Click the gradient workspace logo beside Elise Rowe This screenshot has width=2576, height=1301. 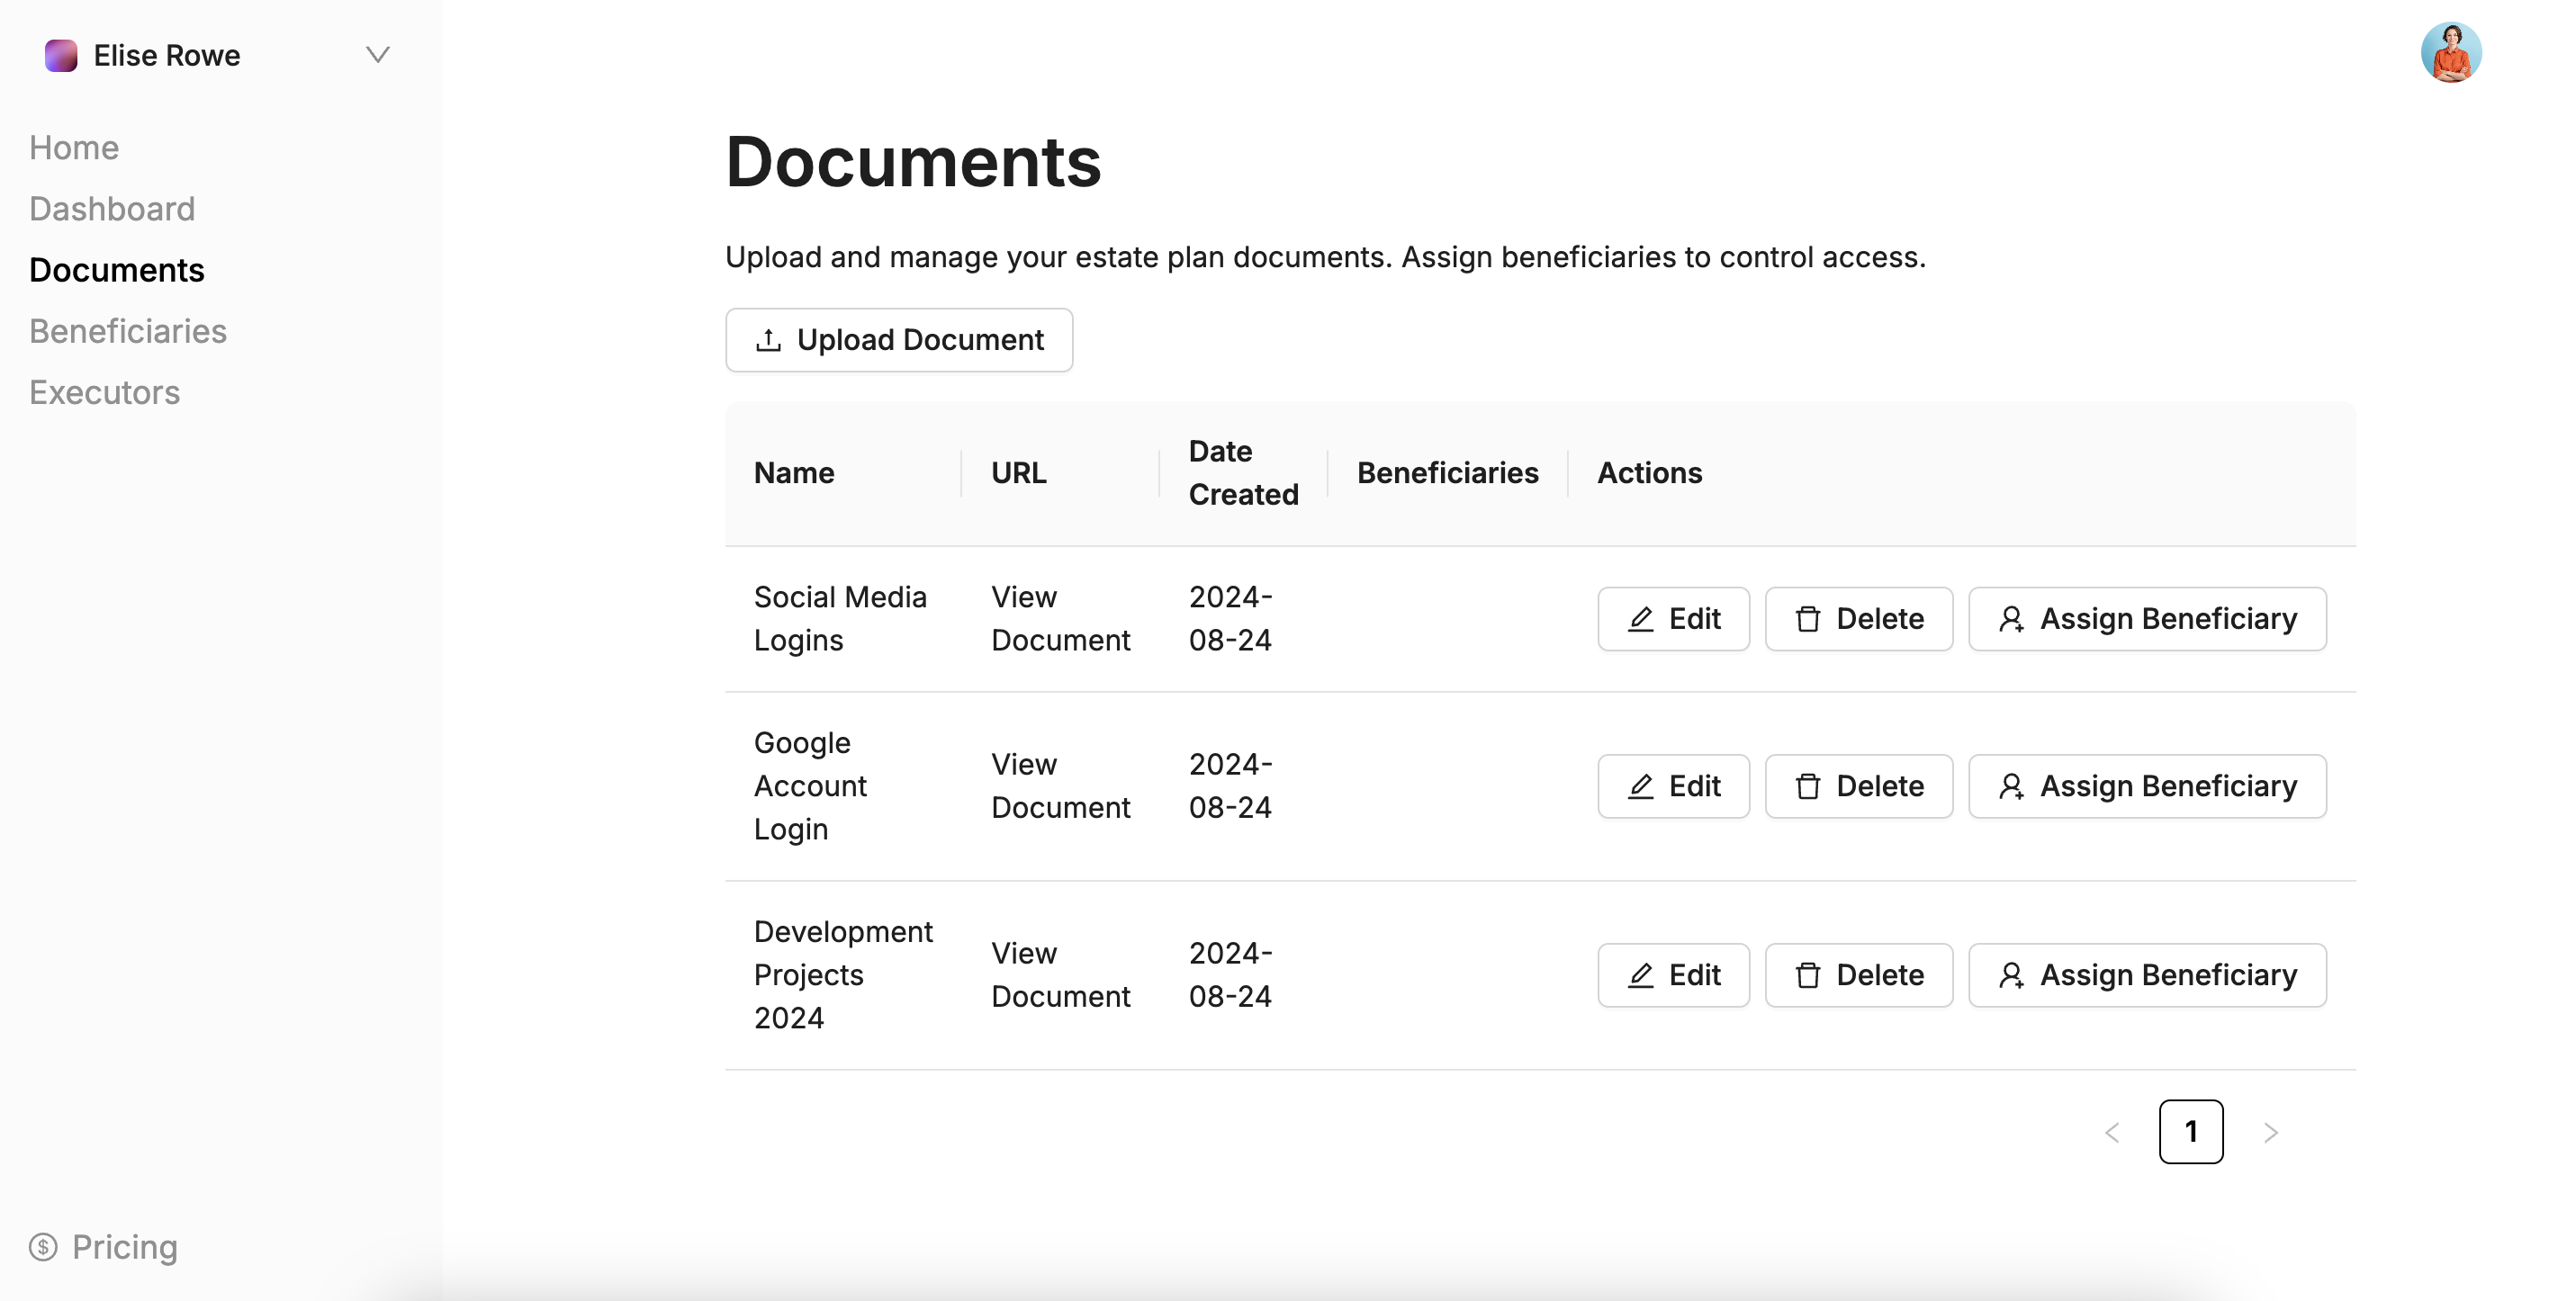click(x=61, y=55)
